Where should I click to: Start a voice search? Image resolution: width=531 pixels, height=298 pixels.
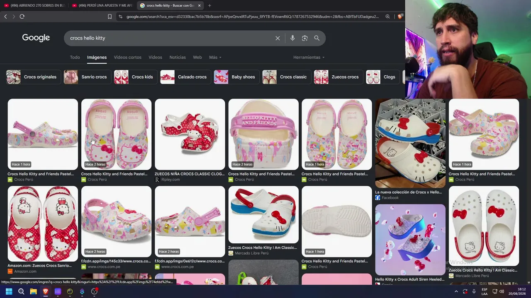292,38
